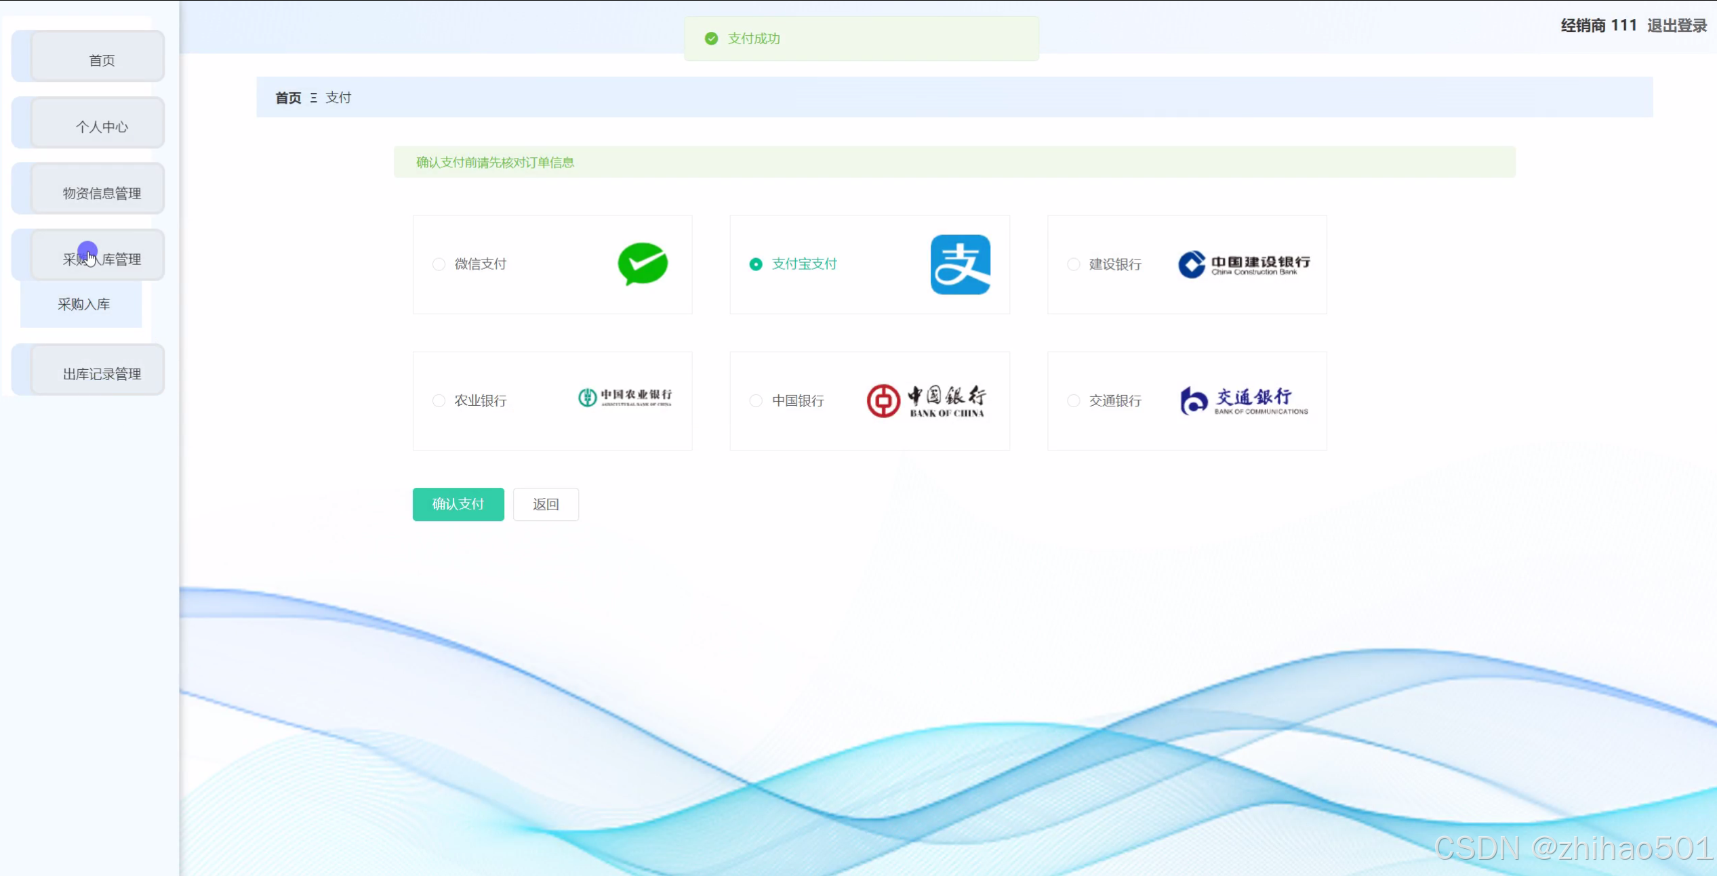
Task: Choose the 中国银行 radio button
Action: 756,401
